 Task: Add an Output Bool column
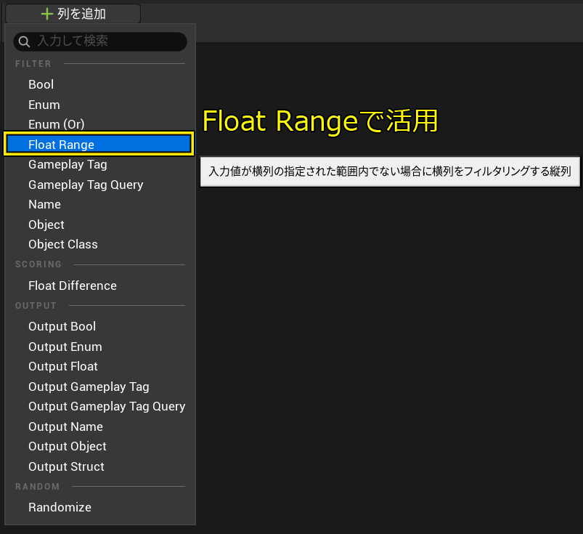coord(100,326)
